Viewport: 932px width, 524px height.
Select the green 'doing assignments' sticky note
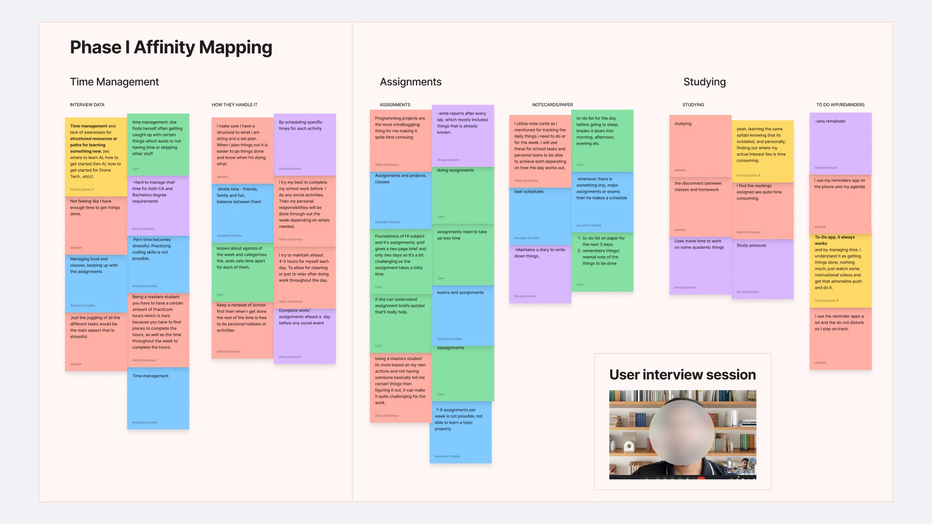click(x=463, y=195)
